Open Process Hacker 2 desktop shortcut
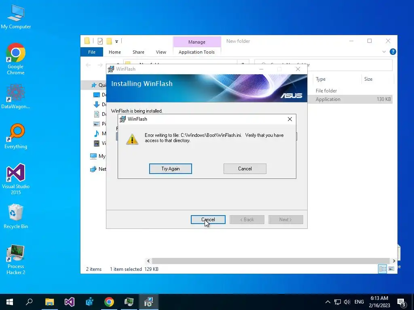The image size is (414, 310). 16,260
